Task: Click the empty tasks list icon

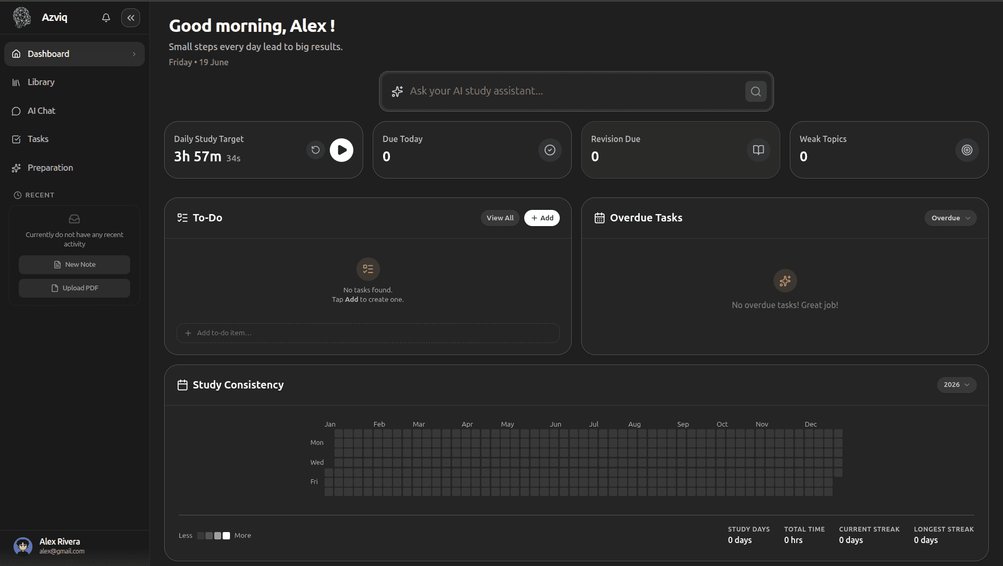Action: [x=368, y=269]
